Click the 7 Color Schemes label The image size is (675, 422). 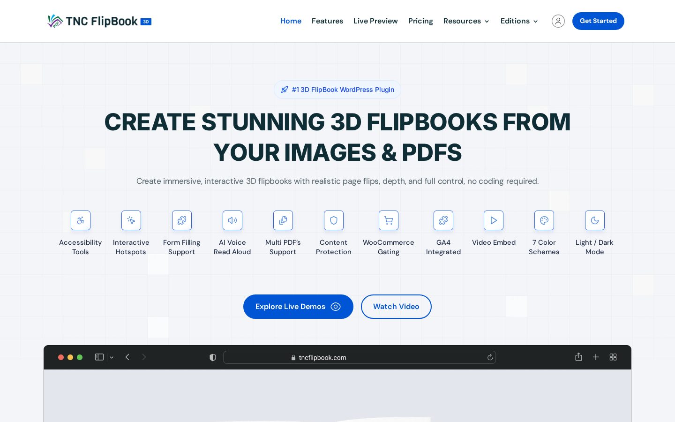point(544,247)
